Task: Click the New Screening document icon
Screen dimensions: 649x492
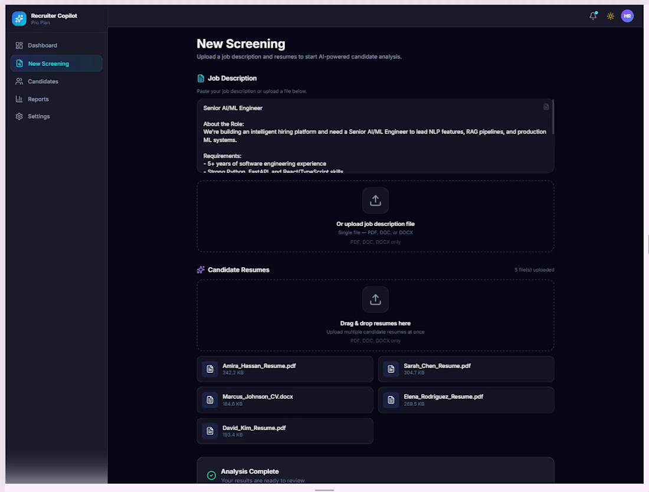Action: pyautogui.click(x=19, y=63)
